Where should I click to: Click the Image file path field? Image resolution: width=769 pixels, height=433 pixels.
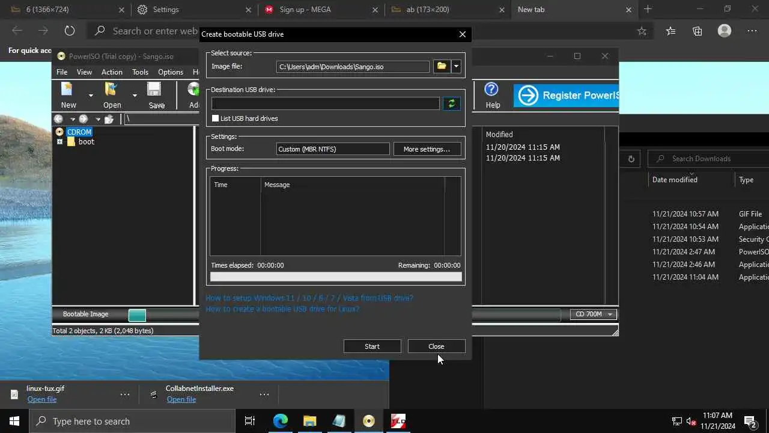[x=353, y=66]
